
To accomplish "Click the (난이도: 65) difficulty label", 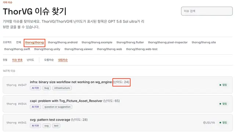I will [x=112, y=101].
